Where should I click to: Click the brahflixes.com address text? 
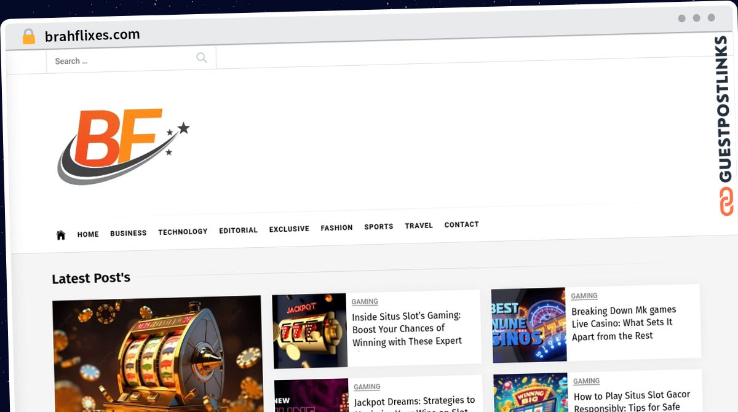coord(92,35)
